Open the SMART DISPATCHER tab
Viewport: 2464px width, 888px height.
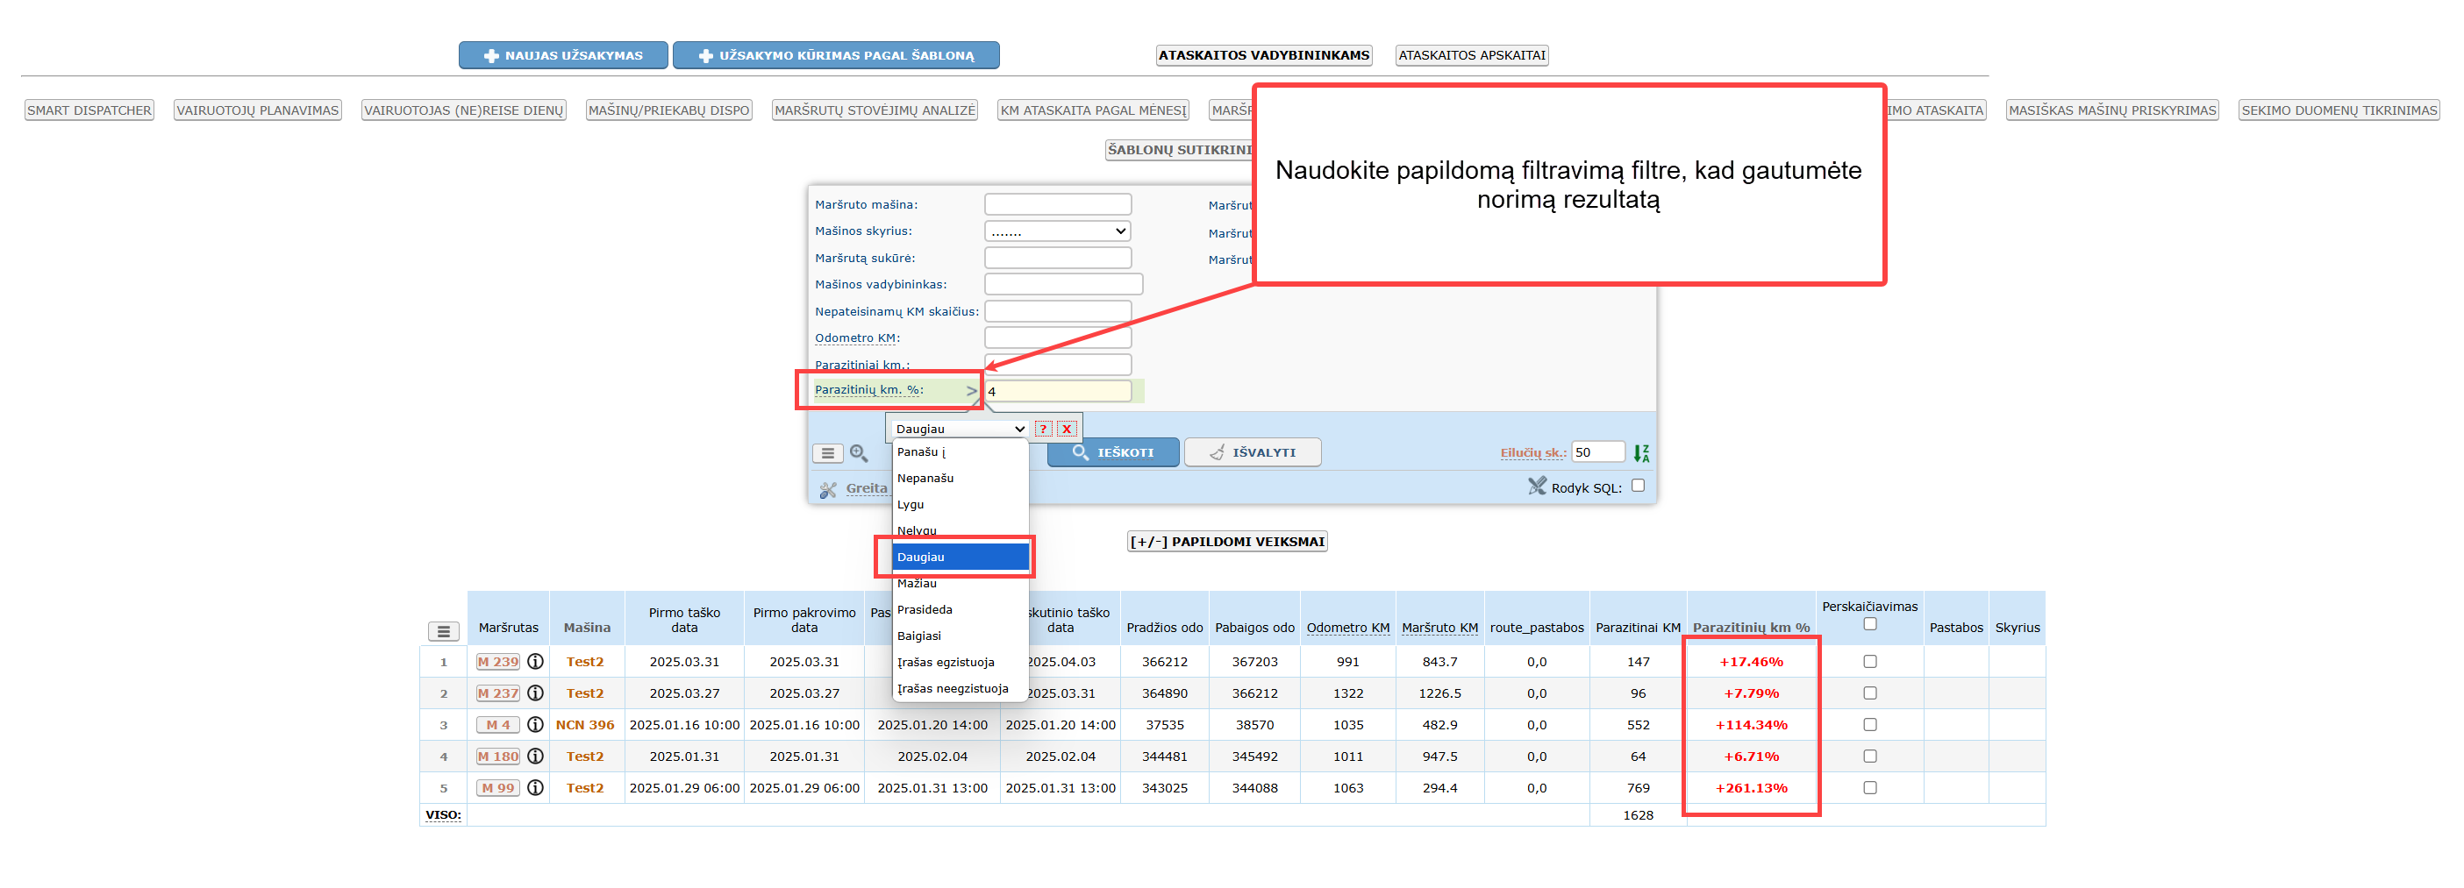pos(89,110)
